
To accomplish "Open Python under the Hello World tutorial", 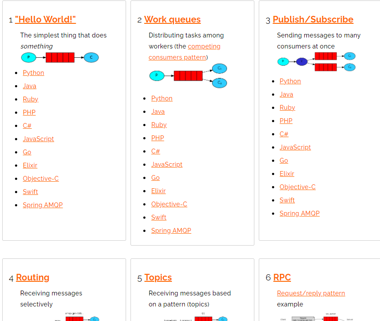I will [34, 73].
